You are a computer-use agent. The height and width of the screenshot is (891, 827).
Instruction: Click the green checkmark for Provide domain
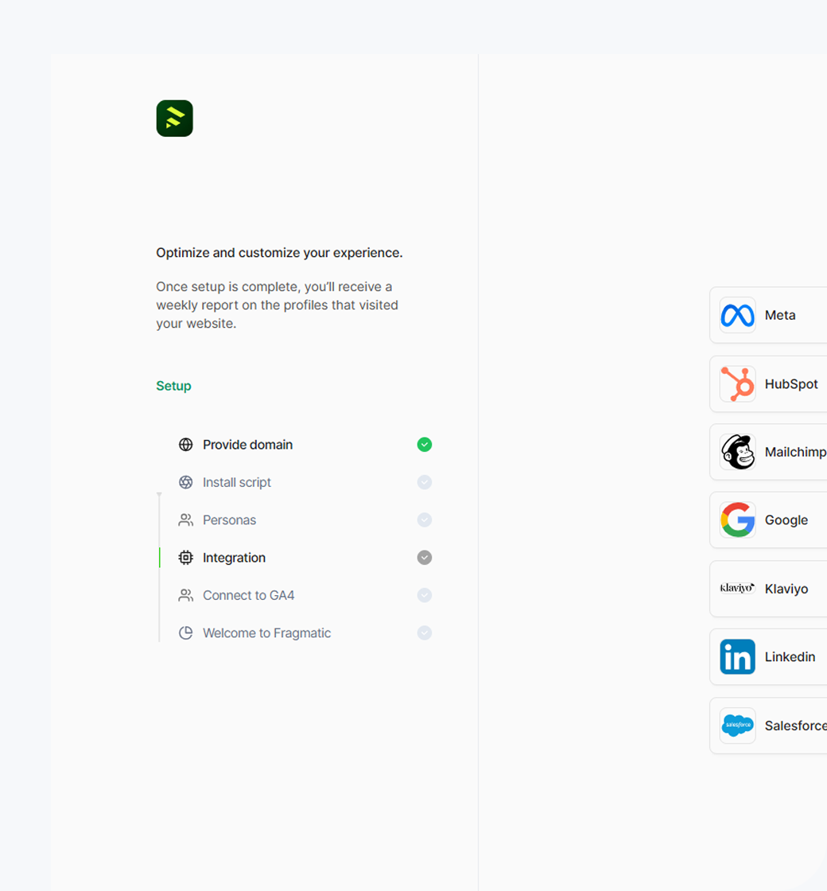[x=425, y=445]
